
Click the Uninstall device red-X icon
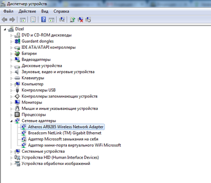80,20
